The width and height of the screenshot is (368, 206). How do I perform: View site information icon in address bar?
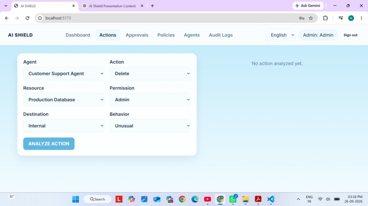point(40,18)
